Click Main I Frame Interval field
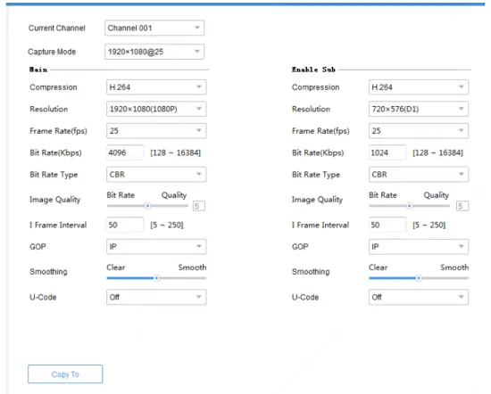The width and height of the screenshot is (491, 394). click(125, 225)
